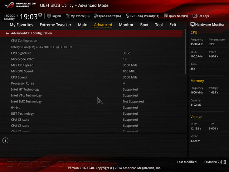Switch to Extreme Tweaker tab
The height and width of the screenshot is (172, 229).
(55, 25)
